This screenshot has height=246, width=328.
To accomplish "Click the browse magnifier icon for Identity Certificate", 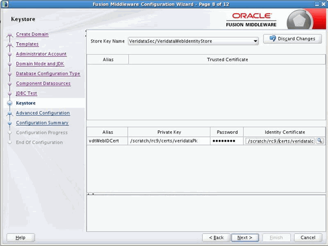I will click(x=319, y=141).
